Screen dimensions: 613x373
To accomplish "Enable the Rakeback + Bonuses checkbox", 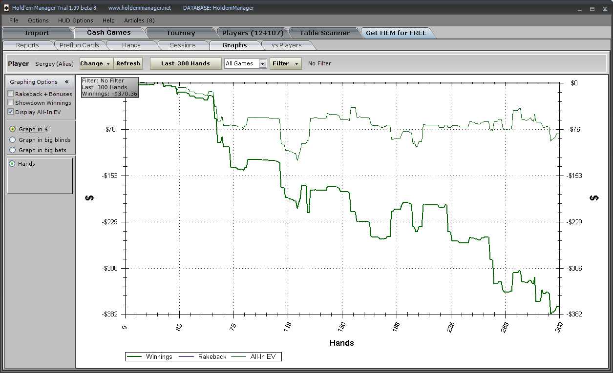I will 11,94.
